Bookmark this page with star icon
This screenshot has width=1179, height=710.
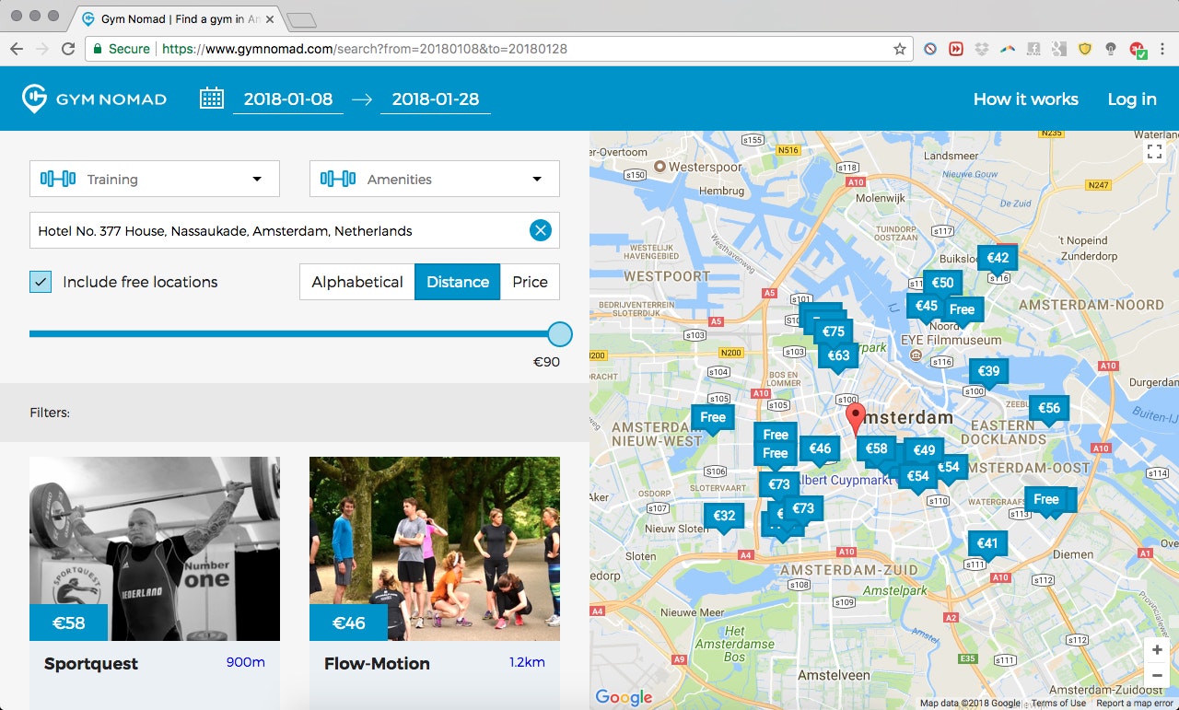coord(900,49)
